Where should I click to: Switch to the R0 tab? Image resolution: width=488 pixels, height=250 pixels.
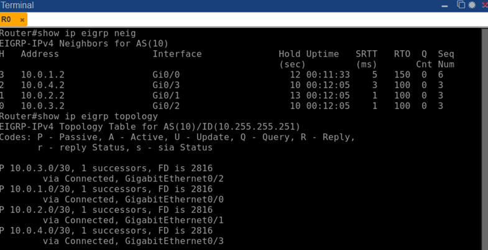[7, 20]
